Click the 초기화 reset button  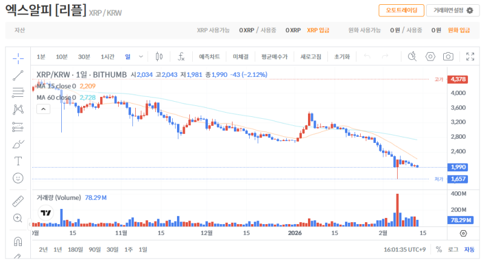(x=342, y=56)
